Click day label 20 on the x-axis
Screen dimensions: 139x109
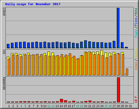tap(86, 106)
